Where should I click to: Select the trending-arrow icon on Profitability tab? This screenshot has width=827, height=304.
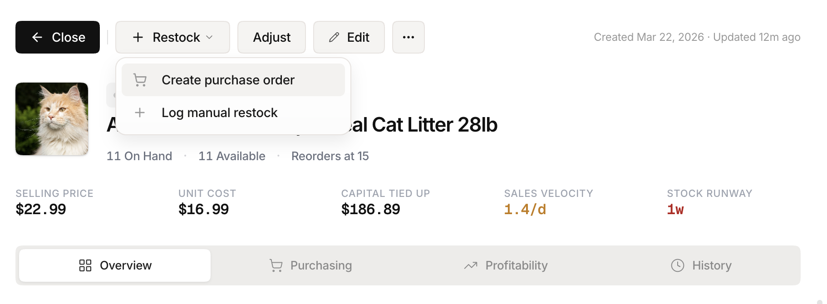click(471, 265)
